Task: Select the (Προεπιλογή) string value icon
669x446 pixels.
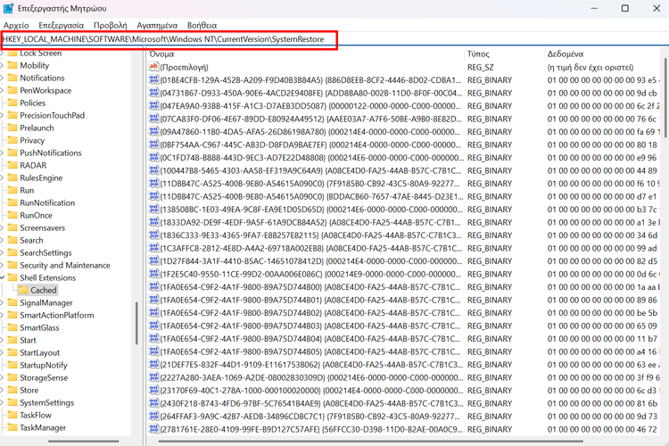Action: [153, 67]
